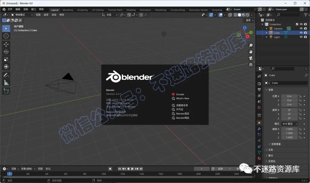Open the World properties tab
The image size is (310, 183).
click(x=259, y=108)
